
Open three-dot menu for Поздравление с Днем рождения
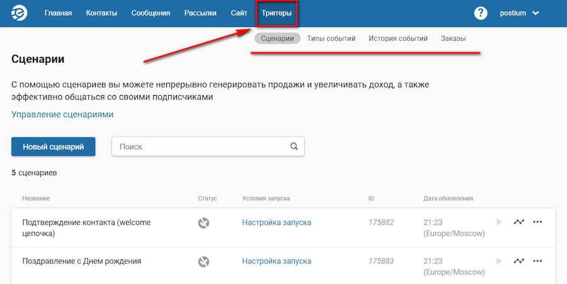click(x=537, y=261)
